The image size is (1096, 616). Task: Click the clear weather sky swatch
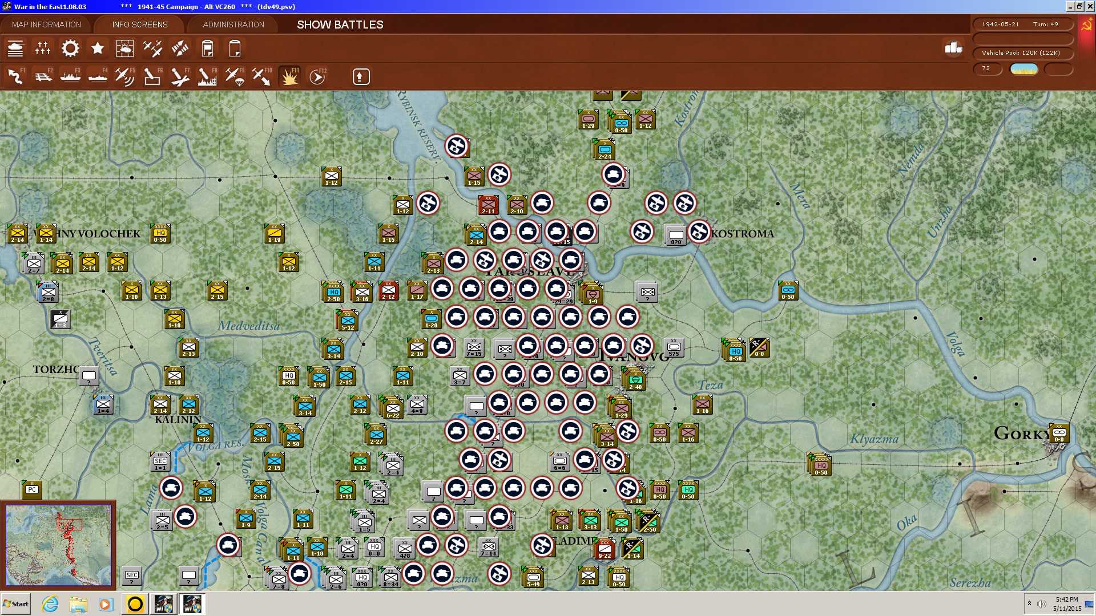(x=1024, y=69)
